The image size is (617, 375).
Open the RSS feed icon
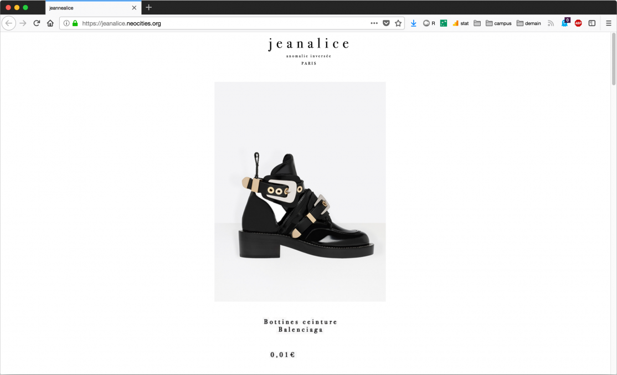551,23
